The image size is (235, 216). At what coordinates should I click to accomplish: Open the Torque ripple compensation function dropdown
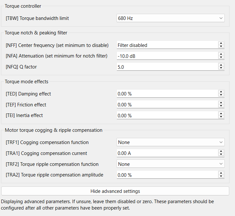tap(170, 164)
